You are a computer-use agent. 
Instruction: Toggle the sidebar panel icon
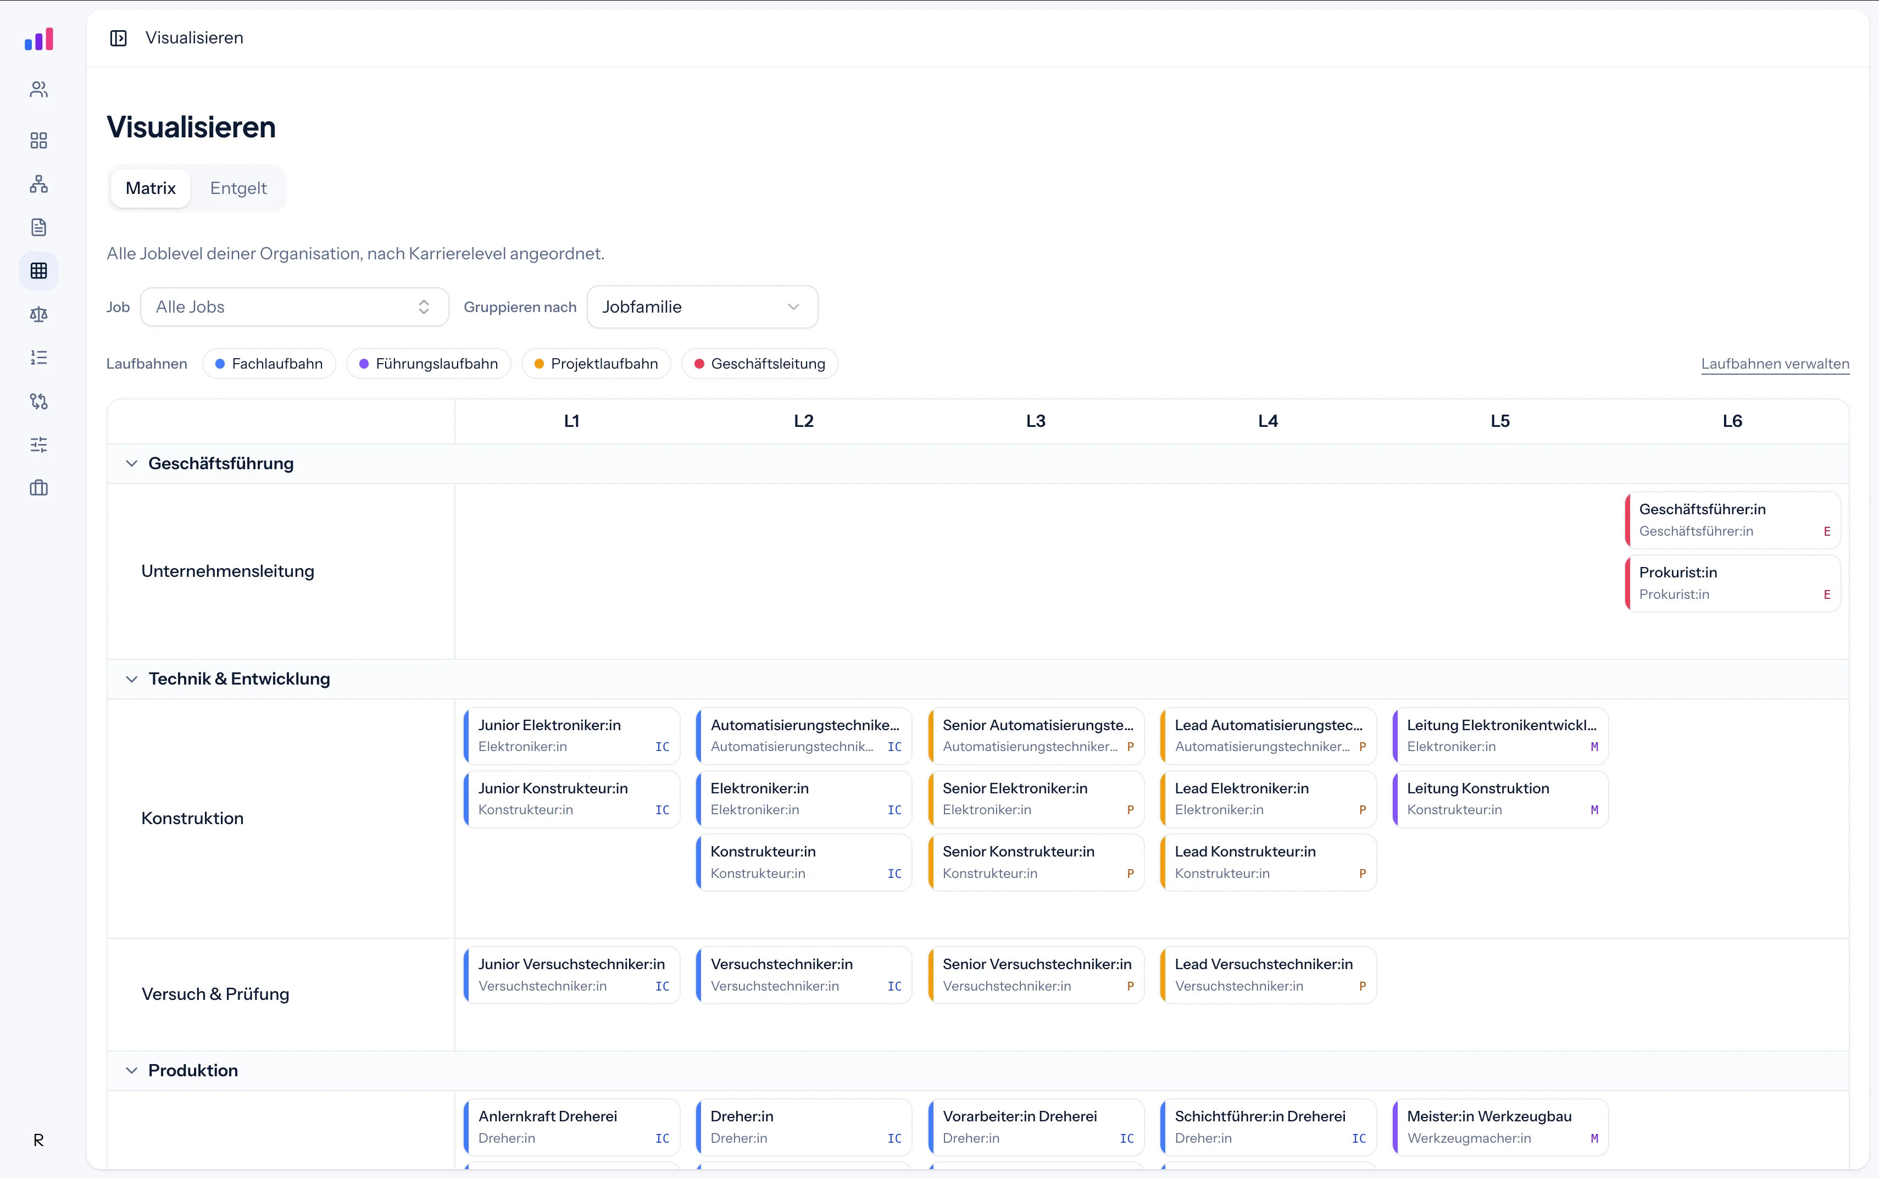(x=119, y=38)
